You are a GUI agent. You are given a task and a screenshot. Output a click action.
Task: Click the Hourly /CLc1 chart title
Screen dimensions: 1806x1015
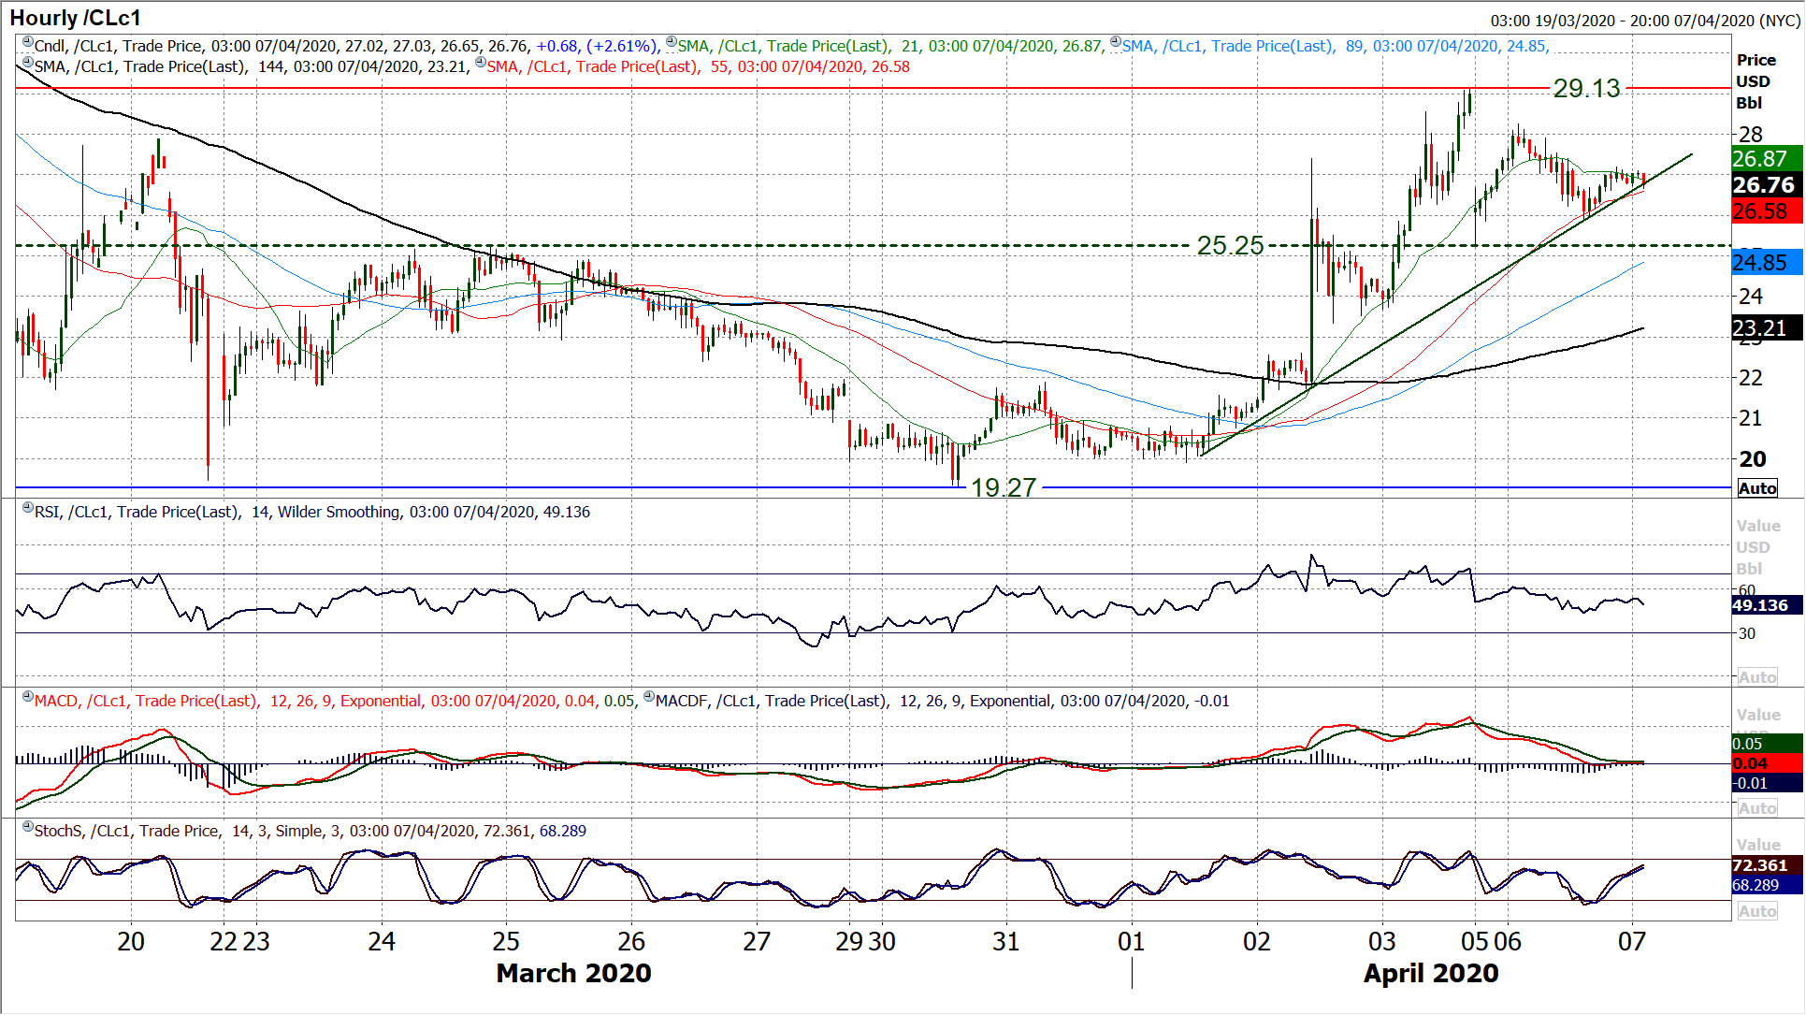(75, 18)
